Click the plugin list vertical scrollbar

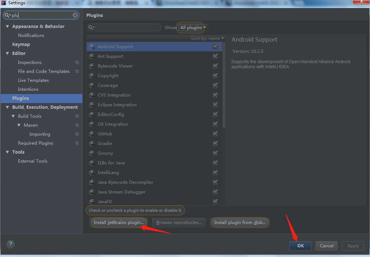(x=224, y=85)
